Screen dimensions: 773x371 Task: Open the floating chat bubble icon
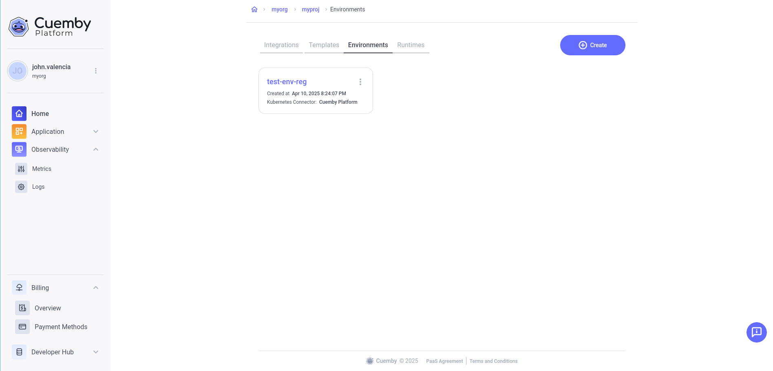(757, 332)
